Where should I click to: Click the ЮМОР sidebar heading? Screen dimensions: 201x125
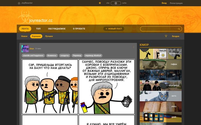tap(144, 45)
